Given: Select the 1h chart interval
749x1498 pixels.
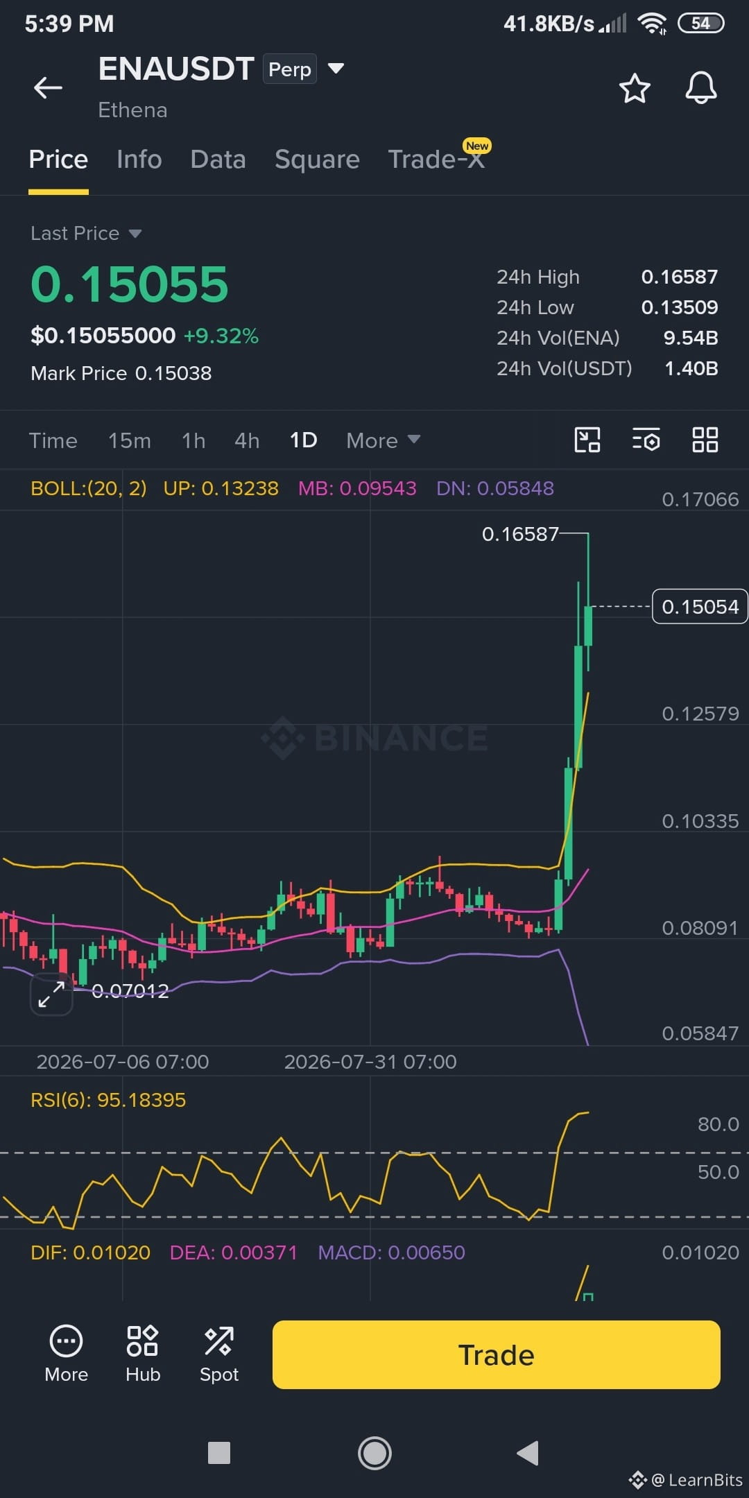Looking at the screenshot, I should pos(193,440).
